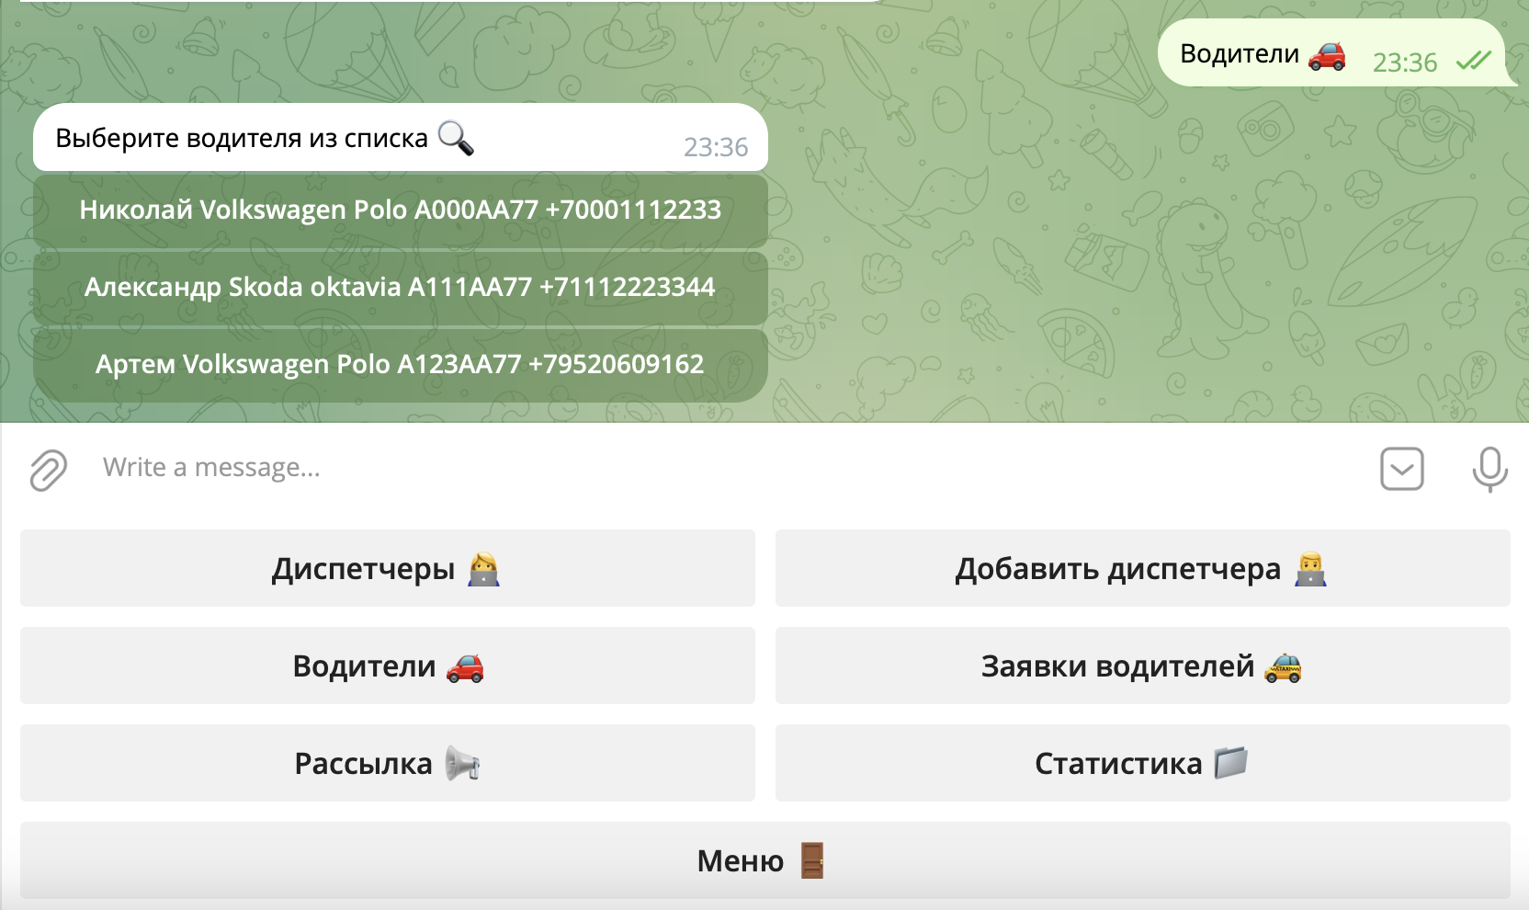The height and width of the screenshot is (910, 1529).
Task: Hide the bot keyboard via chevron box icon
Action: click(x=1401, y=469)
